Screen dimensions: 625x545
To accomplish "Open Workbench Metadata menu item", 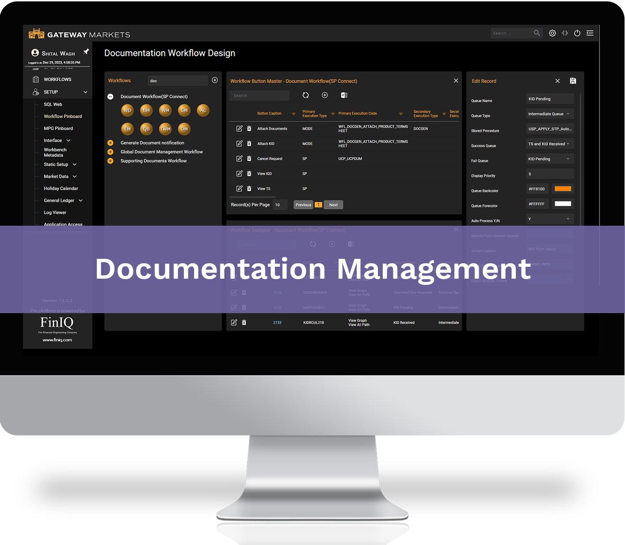I will pyautogui.click(x=55, y=152).
